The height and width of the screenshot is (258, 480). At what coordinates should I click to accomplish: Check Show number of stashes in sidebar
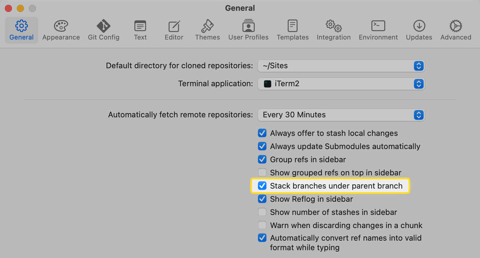[262, 212]
